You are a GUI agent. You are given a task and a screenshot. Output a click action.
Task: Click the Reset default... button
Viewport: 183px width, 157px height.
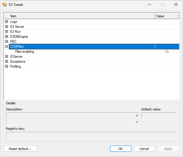pos(20,149)
